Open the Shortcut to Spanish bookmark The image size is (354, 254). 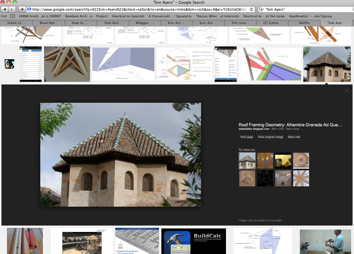128,16
